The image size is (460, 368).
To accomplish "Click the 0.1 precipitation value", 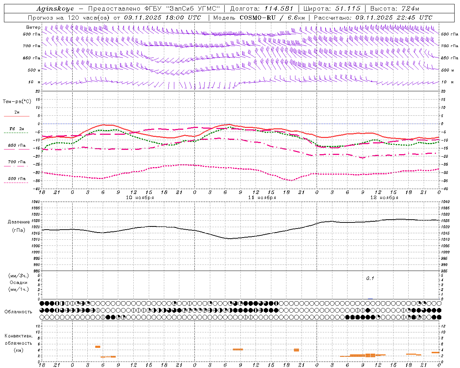I will 370,278.
